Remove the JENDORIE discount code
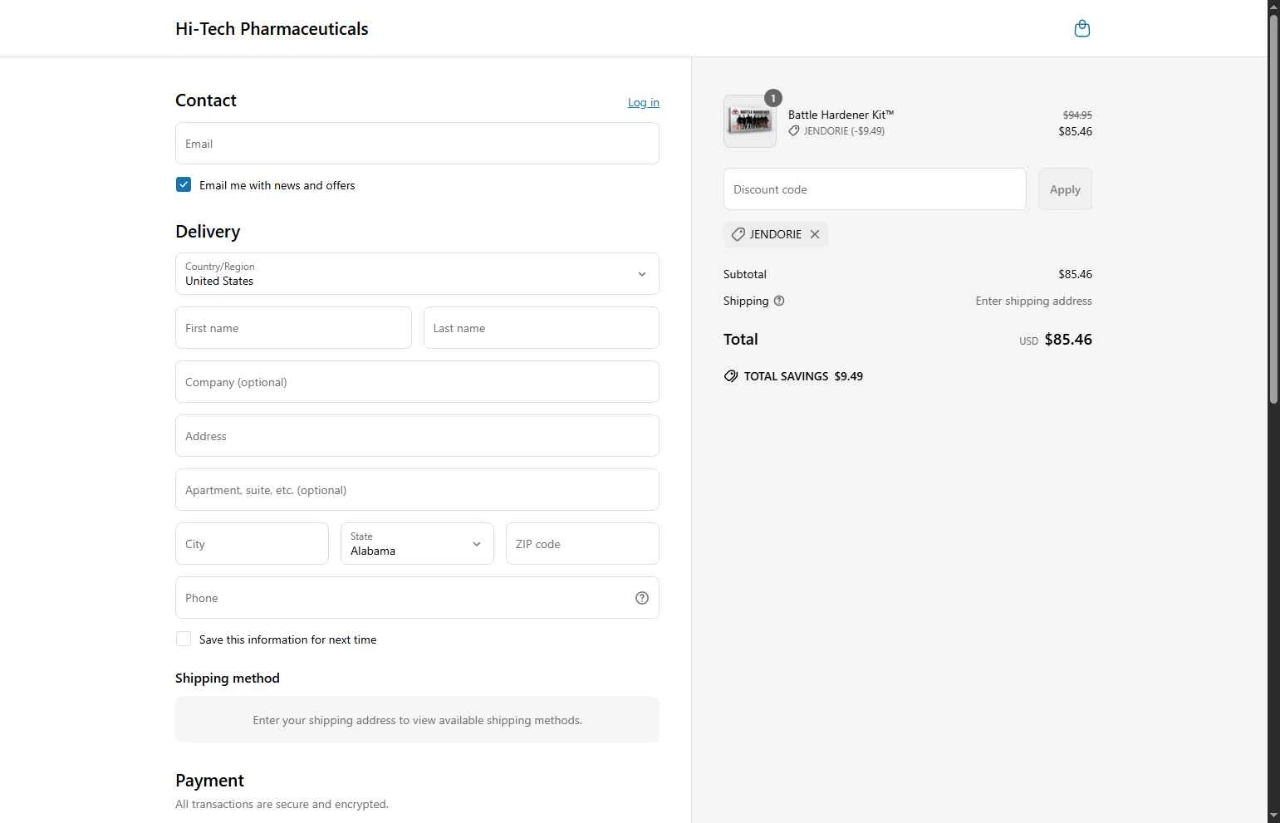1280x823 pixels. click(815, 234)
